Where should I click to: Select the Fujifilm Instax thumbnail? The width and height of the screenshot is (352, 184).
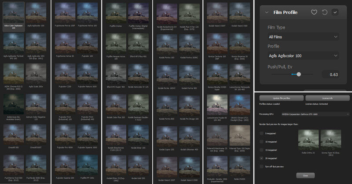[116, 13]
